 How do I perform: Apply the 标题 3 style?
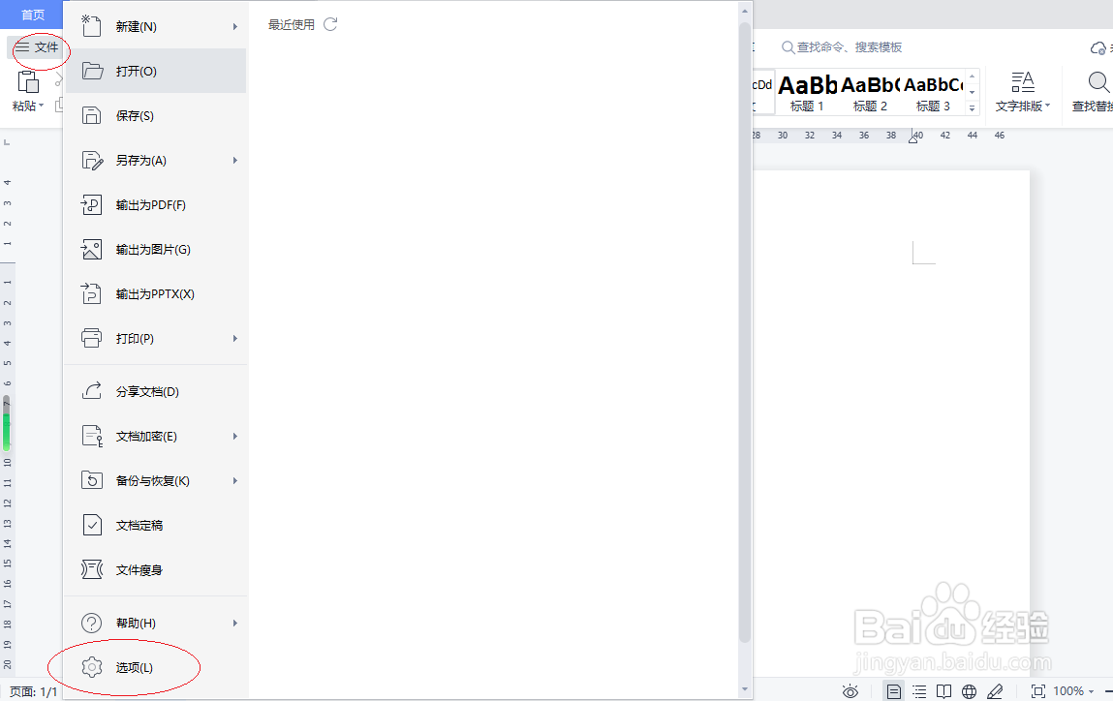click(x=933, y=92)
